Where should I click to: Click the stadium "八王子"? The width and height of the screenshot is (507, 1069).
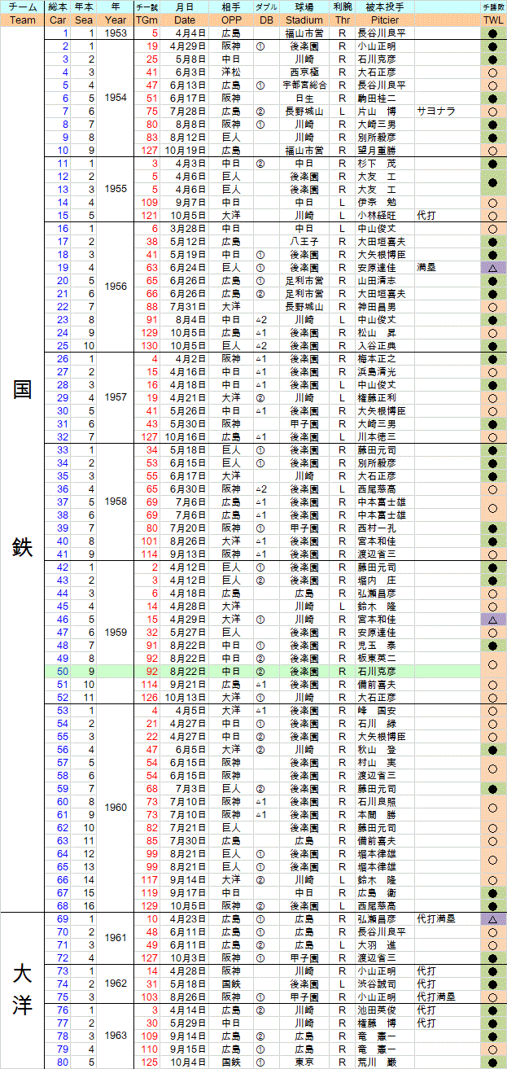[305, 241]
